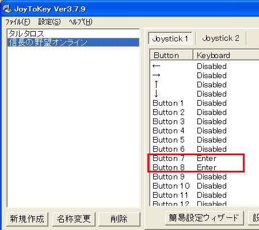Image resolution: width=259 pixels, height=230 pixels.
Task: Click Enter value for Button 7
Action: click(x=207, y=158)
